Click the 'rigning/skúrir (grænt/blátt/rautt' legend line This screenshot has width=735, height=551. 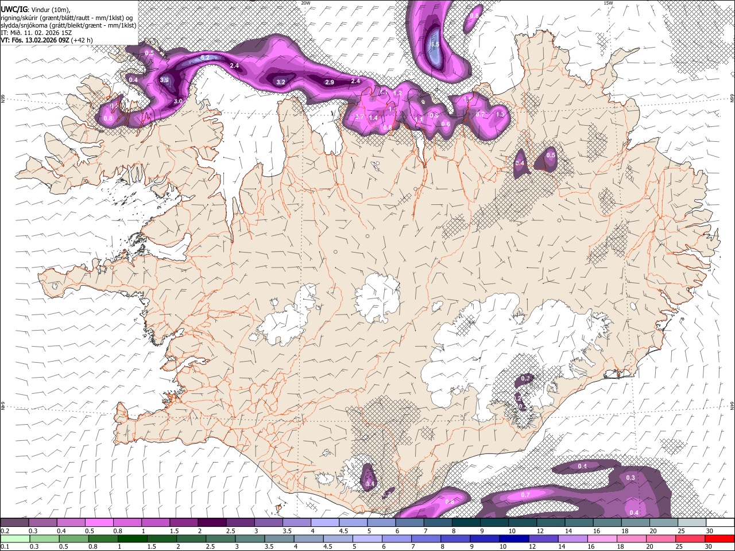point(68,18)
